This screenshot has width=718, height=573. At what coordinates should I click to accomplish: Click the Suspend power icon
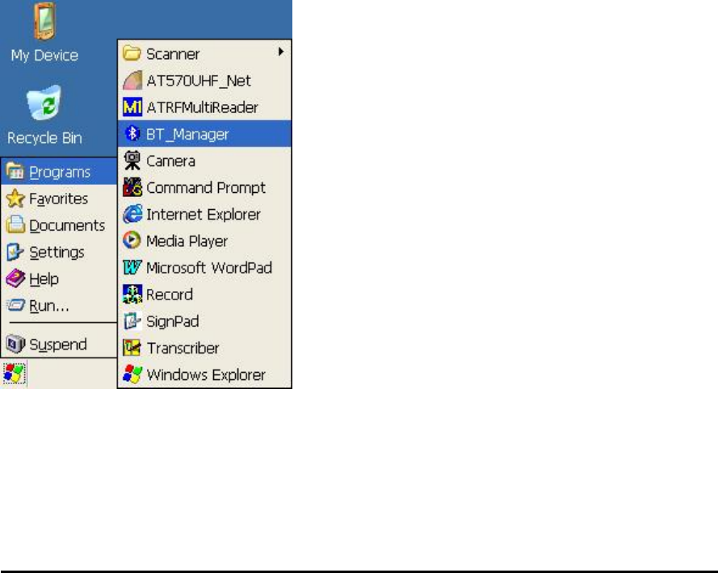[x=15, y=344]
